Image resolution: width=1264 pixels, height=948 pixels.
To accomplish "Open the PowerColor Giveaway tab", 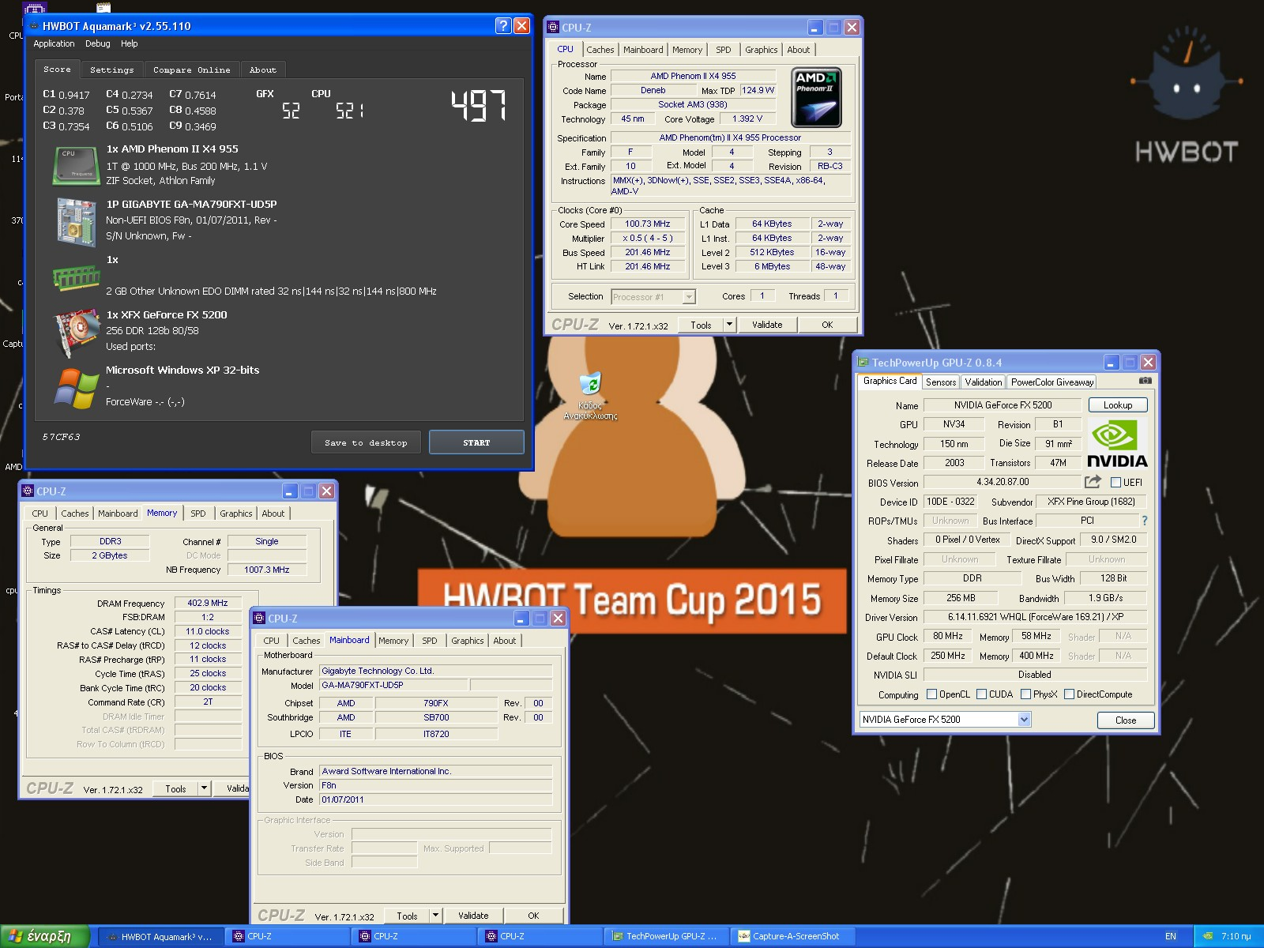I will [x=1052, y=382].
